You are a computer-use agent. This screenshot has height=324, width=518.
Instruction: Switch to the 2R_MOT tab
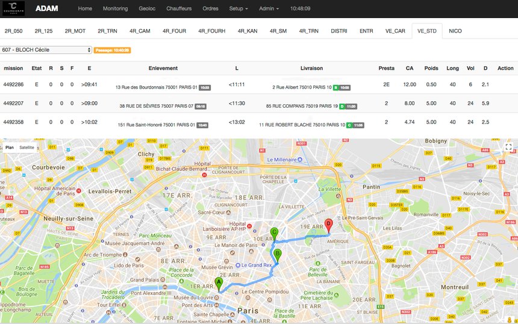pyautogui.click(x=75, y=31)
